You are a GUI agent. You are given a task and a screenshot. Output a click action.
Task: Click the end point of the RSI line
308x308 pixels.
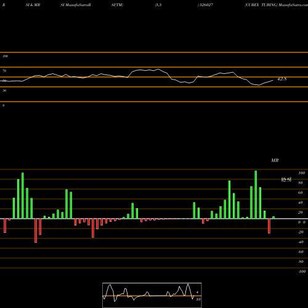coord(273,81)
